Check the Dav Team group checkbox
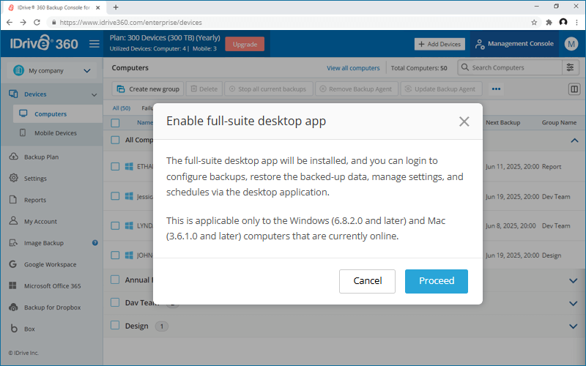Image resolution: width=586 pixels, height=366 pixels. pyautogui.click(x=115, y=302)
